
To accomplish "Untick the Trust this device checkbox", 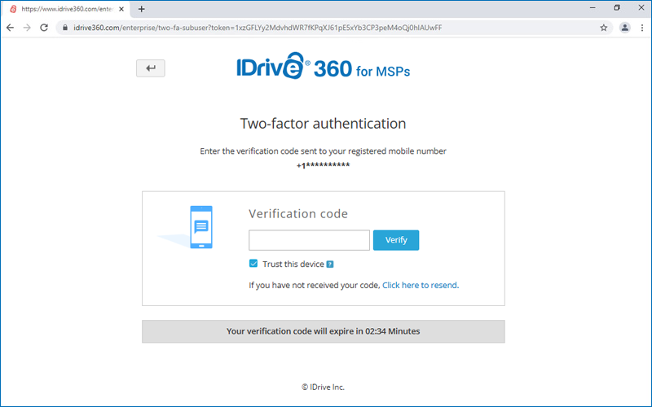I will [253, 263].
